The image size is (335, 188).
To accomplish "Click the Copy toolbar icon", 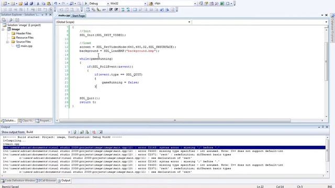I will (x=43, y=4).
